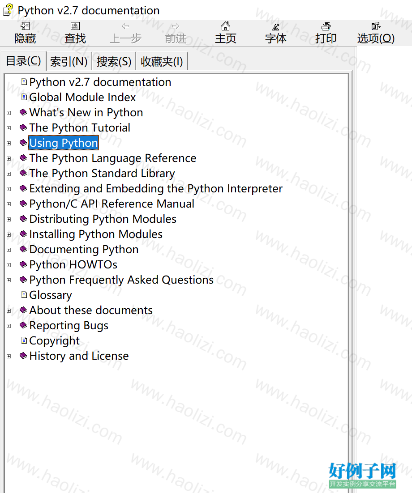Select 'About these documents' entry
Viewport: 412px width, 493px height.
[x=91, y=310]
